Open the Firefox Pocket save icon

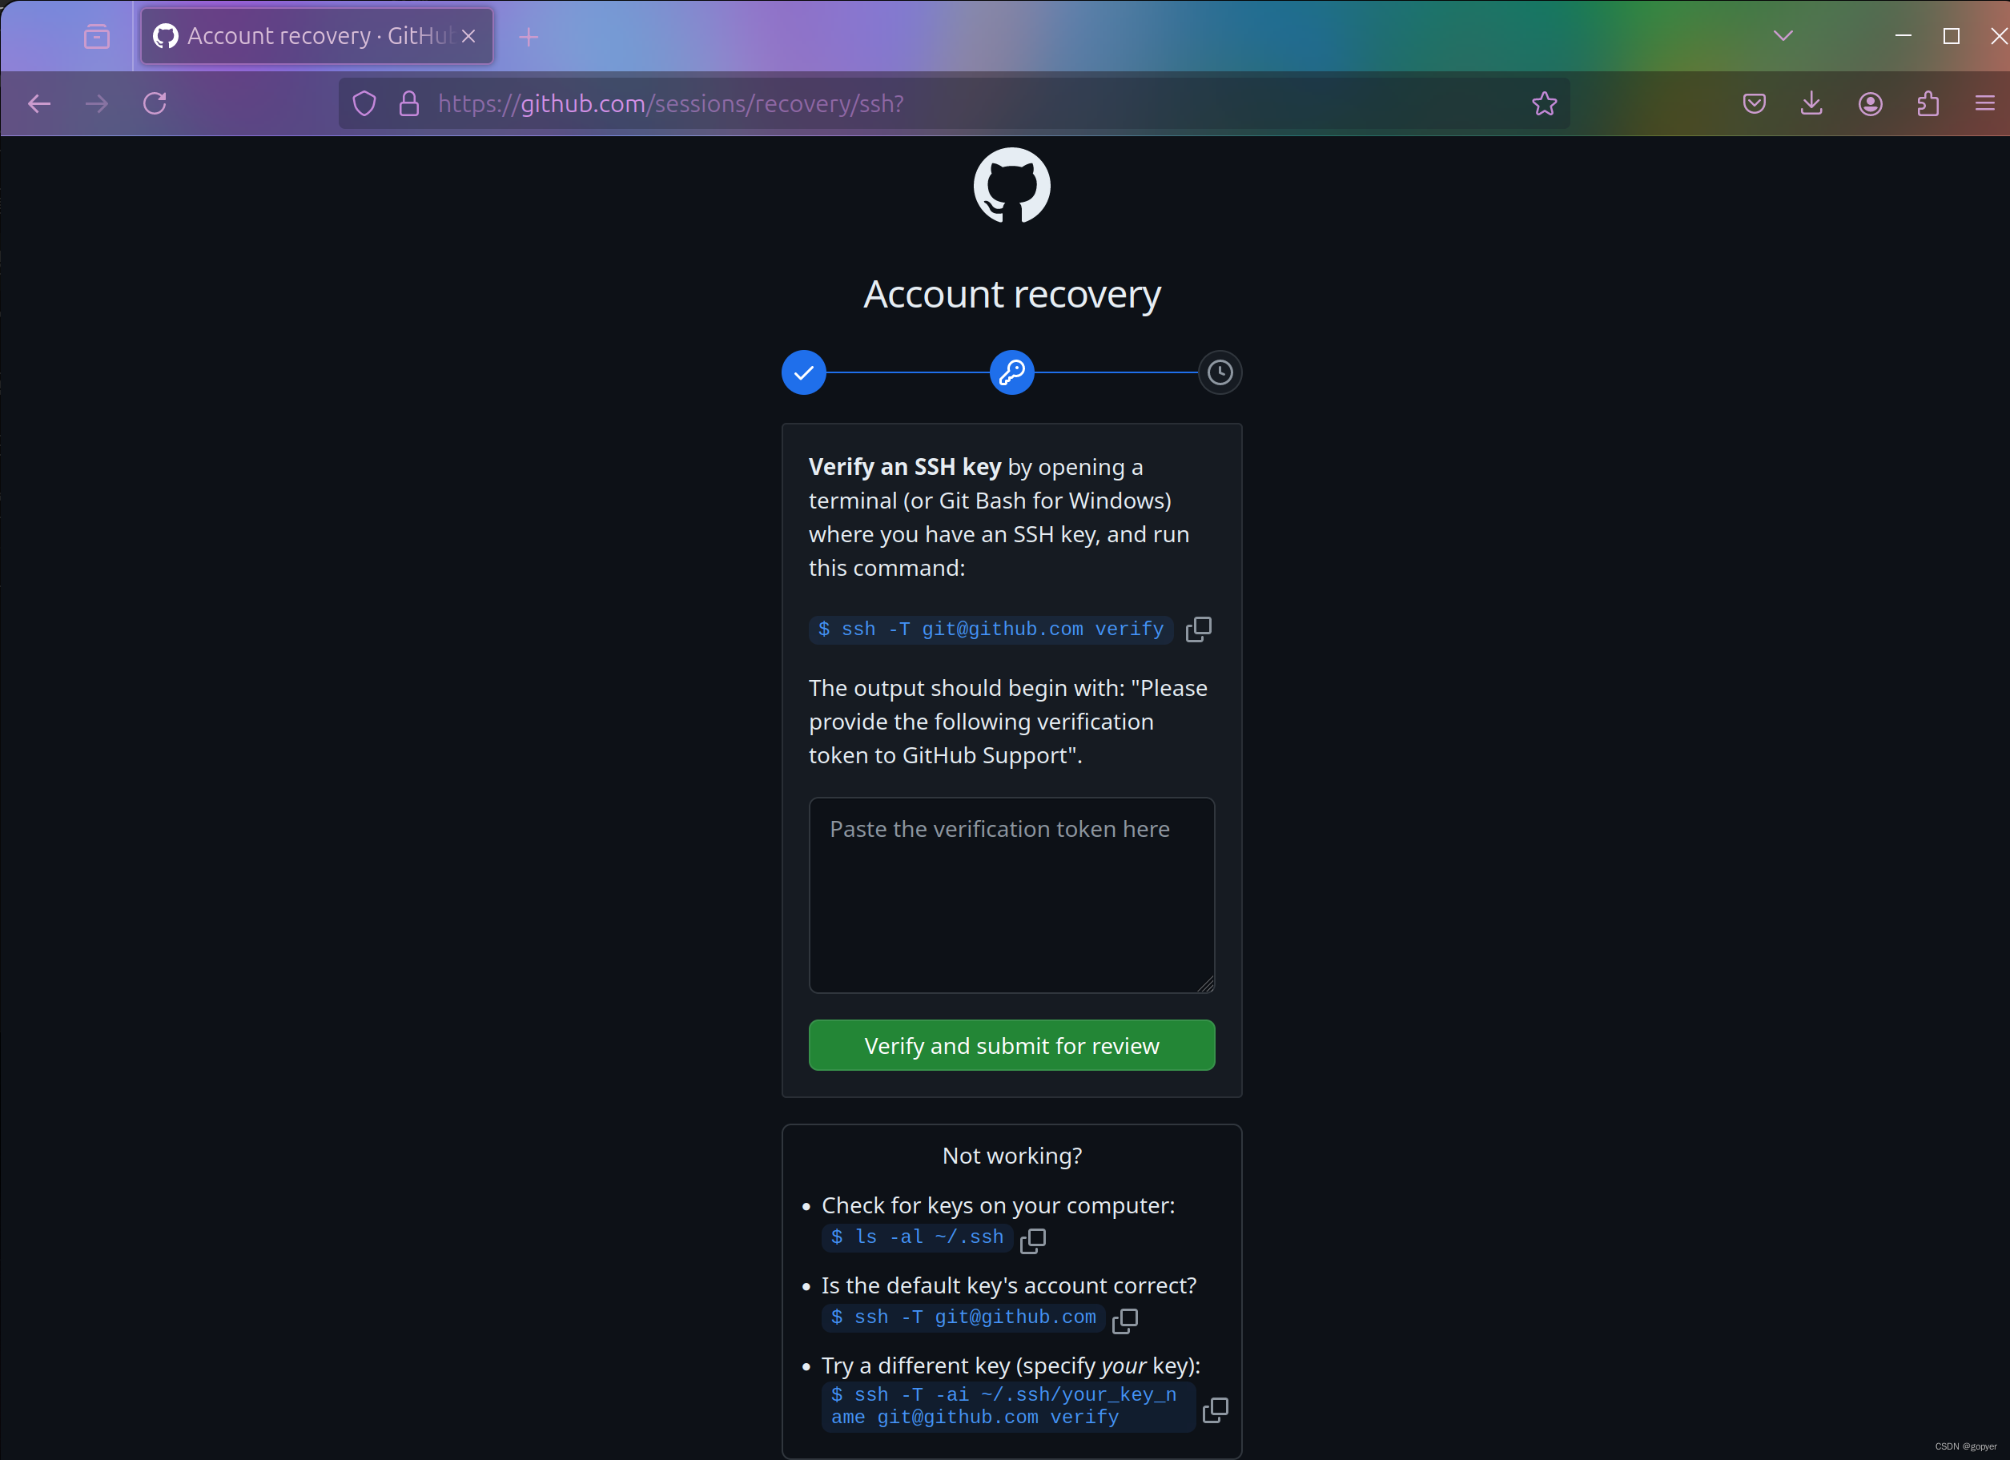[x=1754, y=104]
